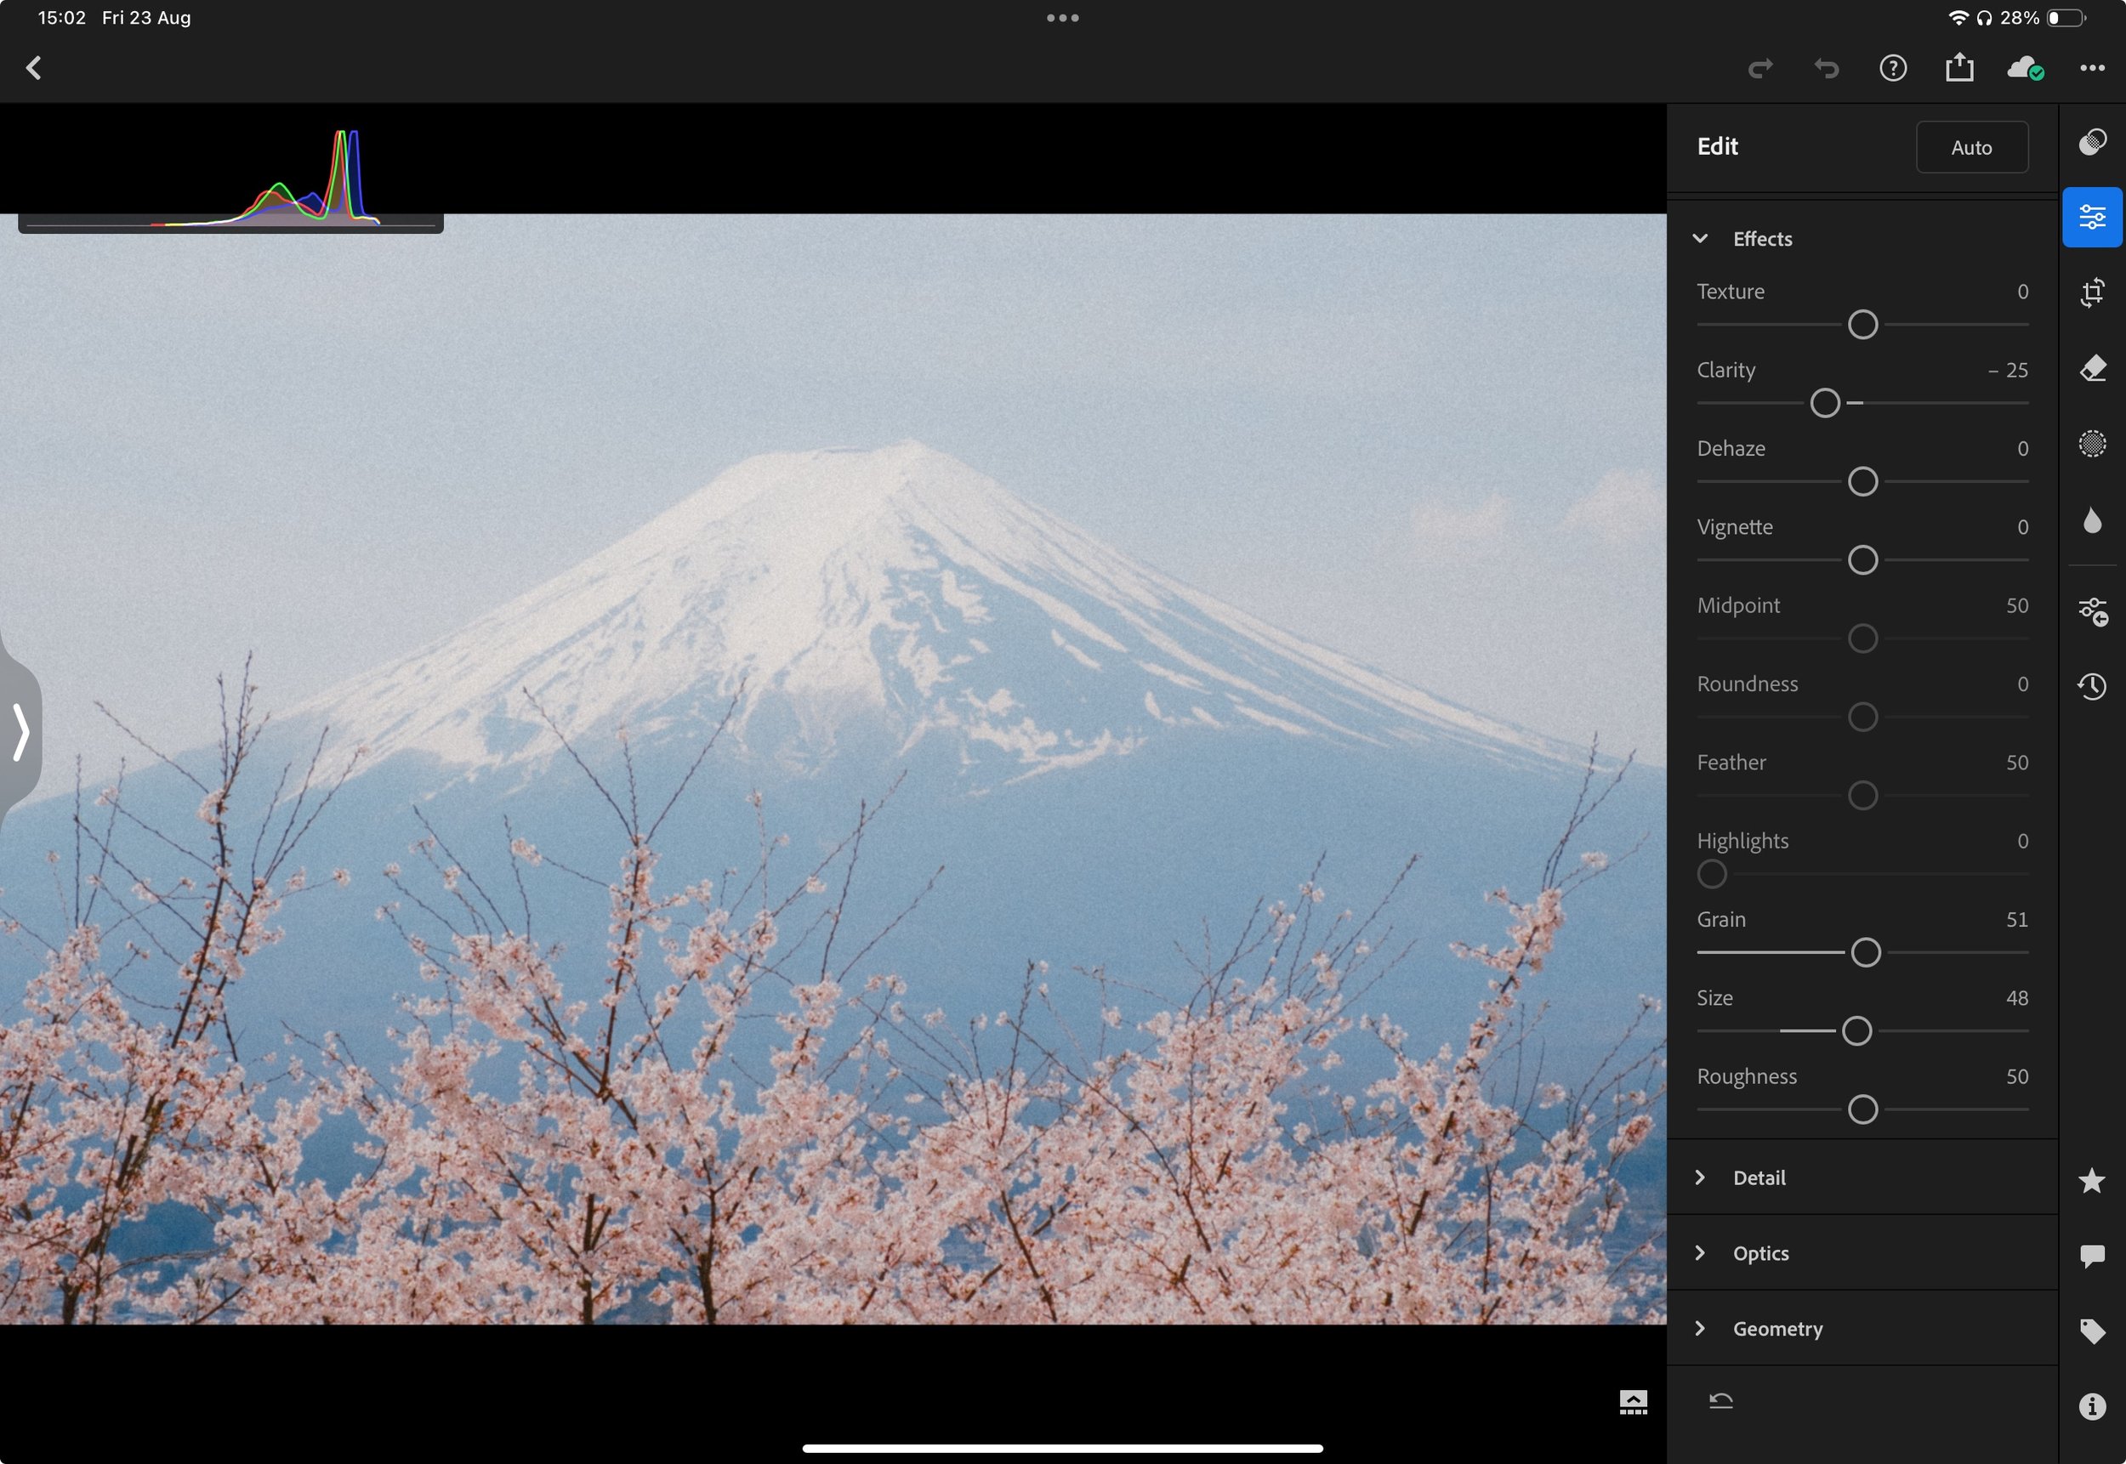
Task: Tap the undo arrow icon
Action: point(1826,68)
